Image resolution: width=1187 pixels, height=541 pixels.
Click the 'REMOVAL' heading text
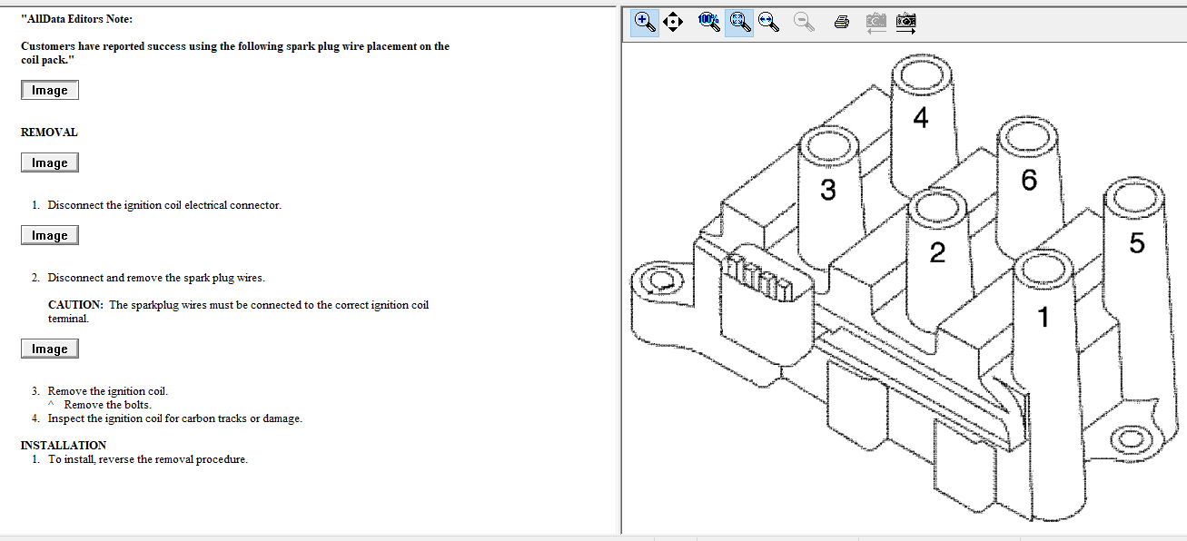pos(49,133)
